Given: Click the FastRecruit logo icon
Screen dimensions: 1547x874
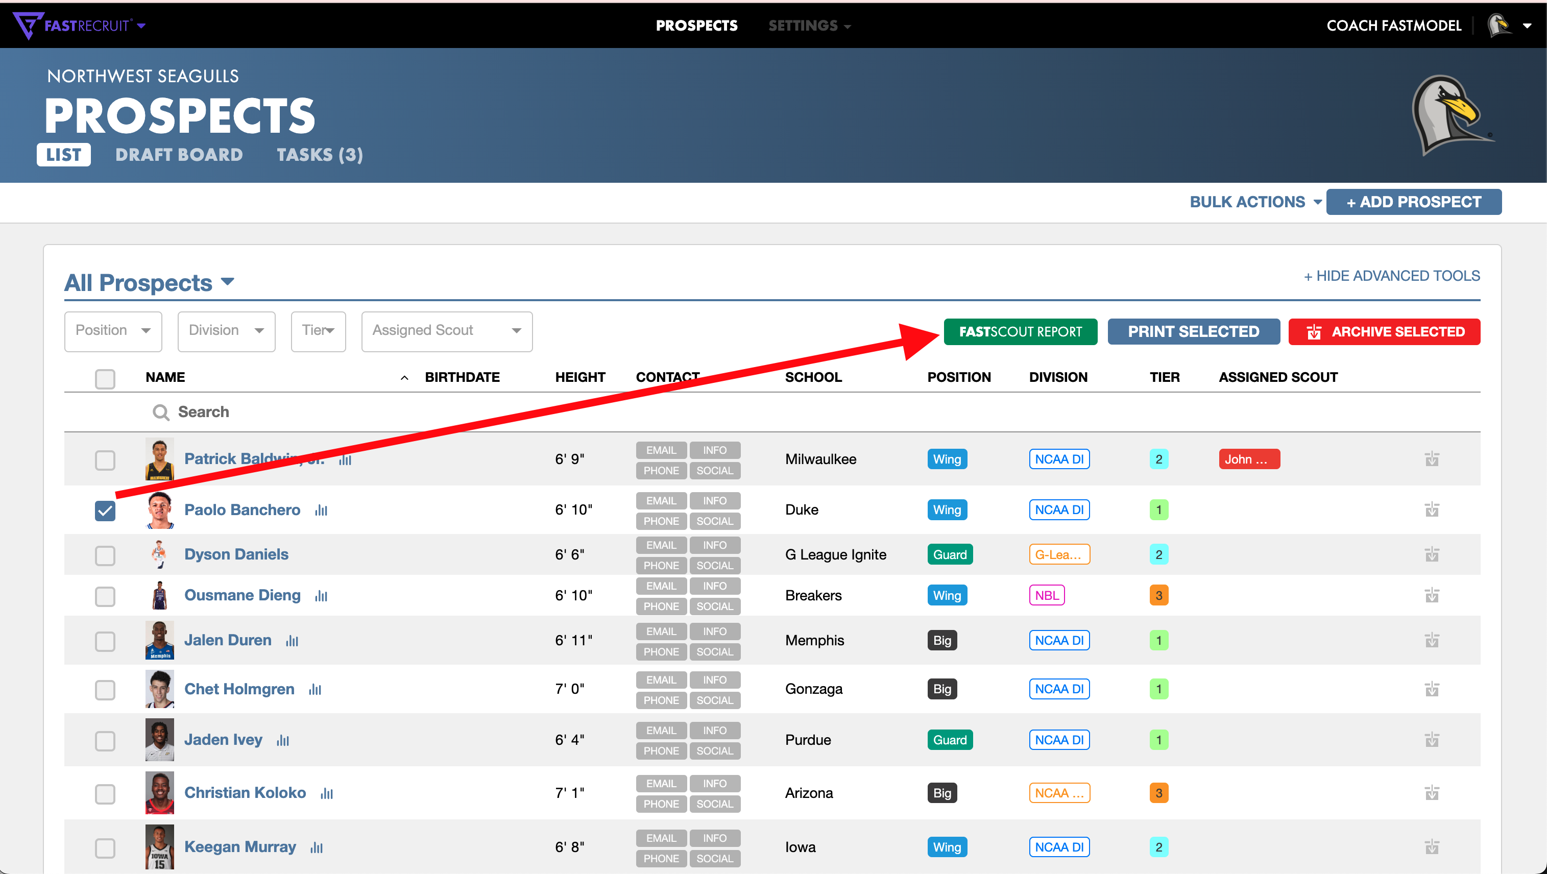Looking at the screenshot, I should click(28, 25).
